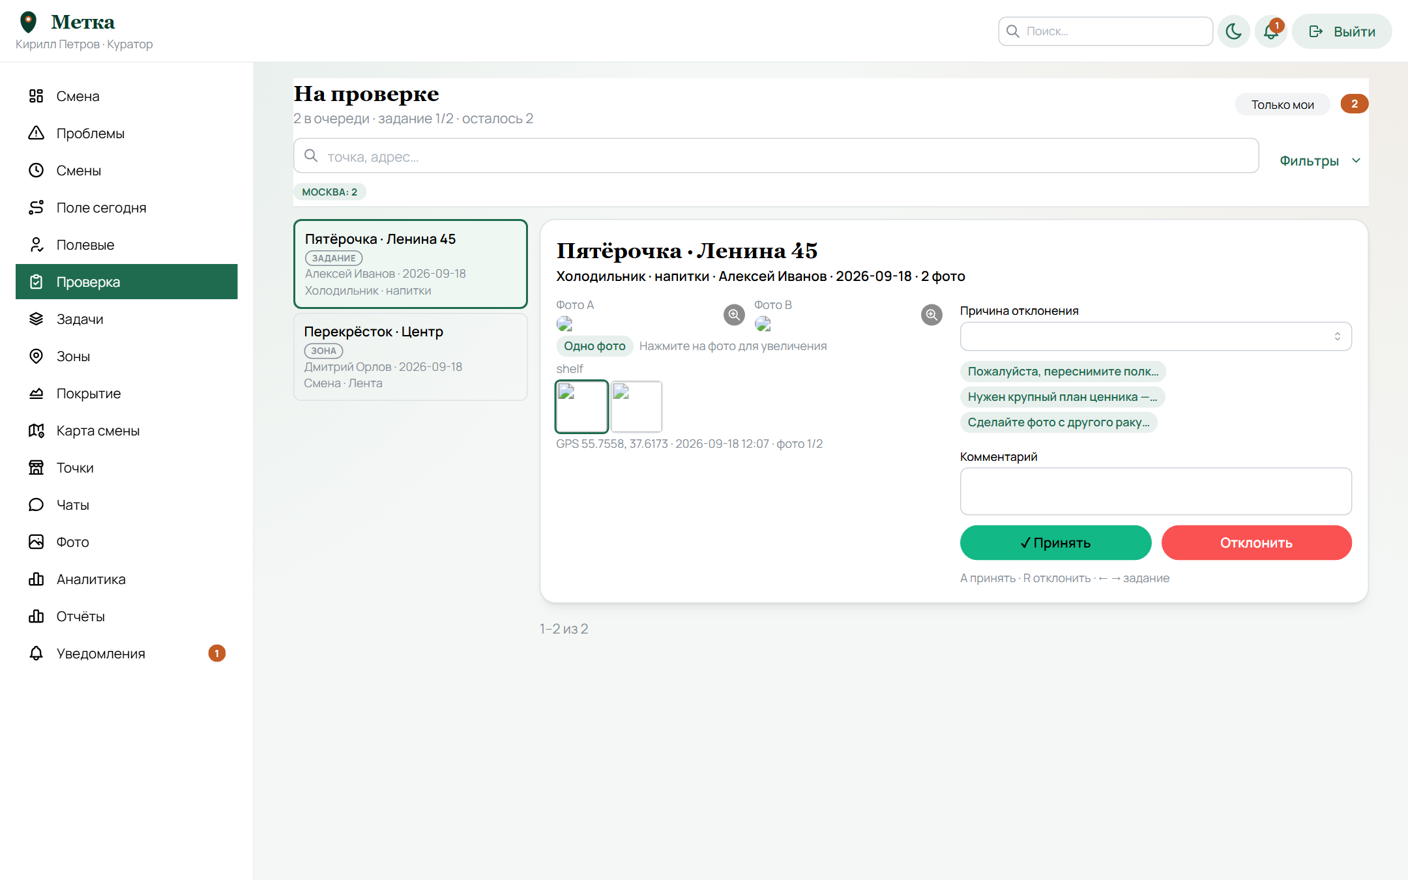Click the ЗОНА tag on Перекрёсток card

pos(323,351)
